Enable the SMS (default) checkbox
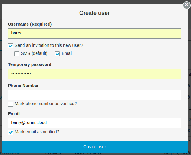This screenshot has width=191, height=155. (x=17, y=54)
